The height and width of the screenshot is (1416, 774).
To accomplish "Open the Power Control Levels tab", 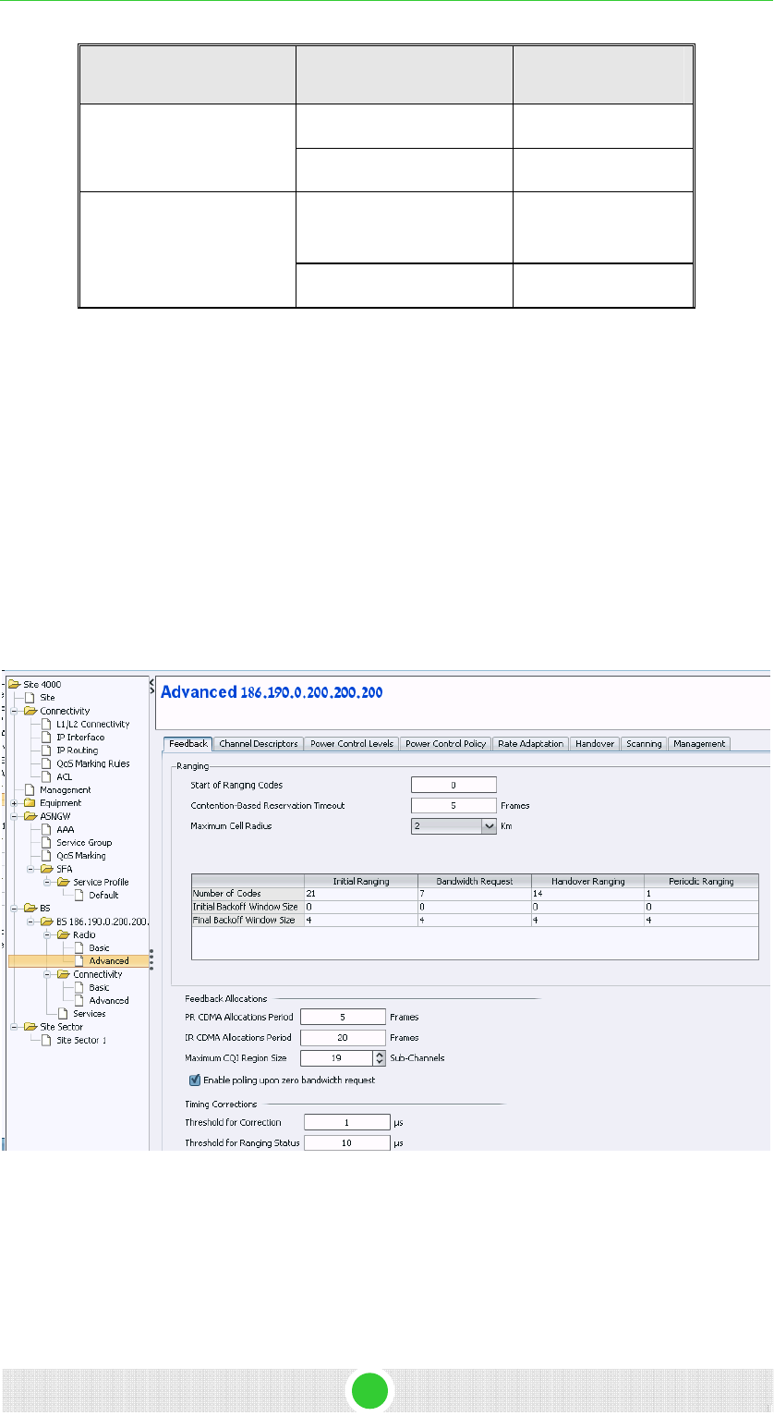I will 352,743.
